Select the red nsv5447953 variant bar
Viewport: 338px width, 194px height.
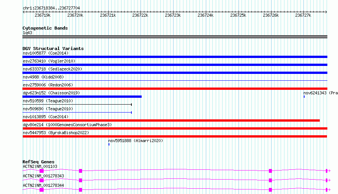(x=175, y=136)
